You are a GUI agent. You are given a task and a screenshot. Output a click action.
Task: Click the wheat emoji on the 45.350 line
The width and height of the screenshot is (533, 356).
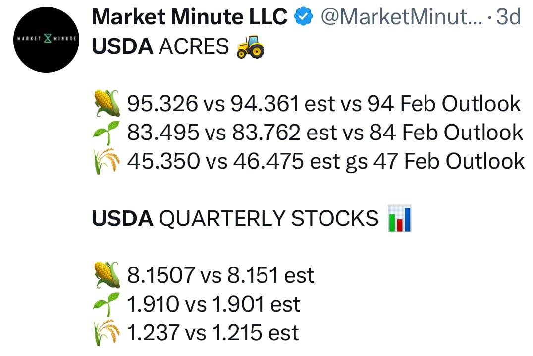(107, 161)
